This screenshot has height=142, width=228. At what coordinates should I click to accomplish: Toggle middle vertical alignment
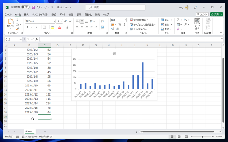click(82, 21)
